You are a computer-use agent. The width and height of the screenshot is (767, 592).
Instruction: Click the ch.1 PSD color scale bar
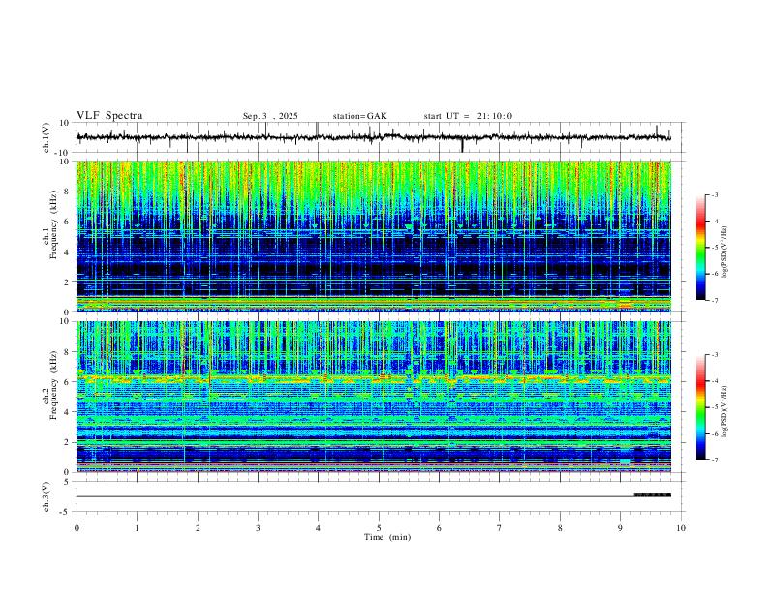click(x=700, y=247)
